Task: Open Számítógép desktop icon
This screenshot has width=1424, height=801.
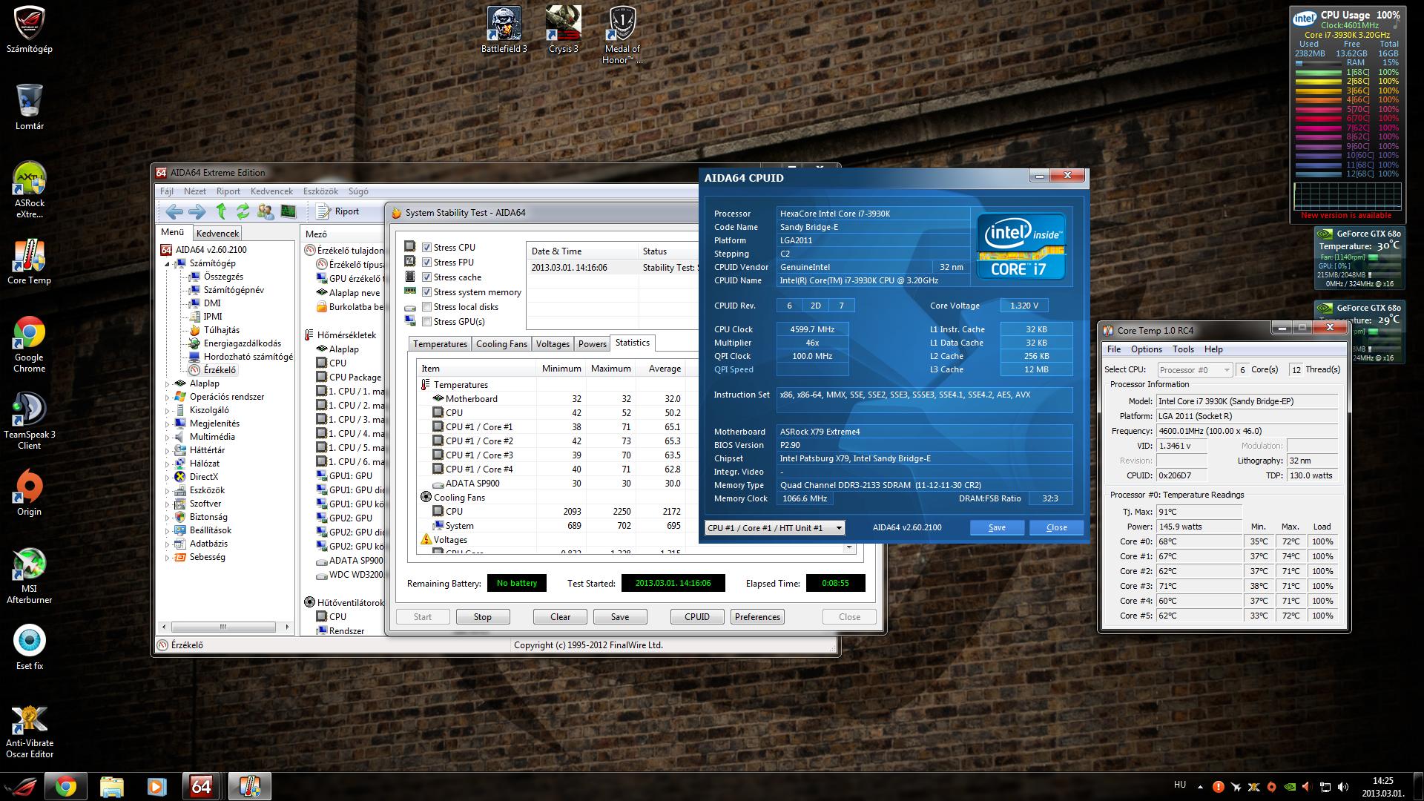Action: coord(29,30)
